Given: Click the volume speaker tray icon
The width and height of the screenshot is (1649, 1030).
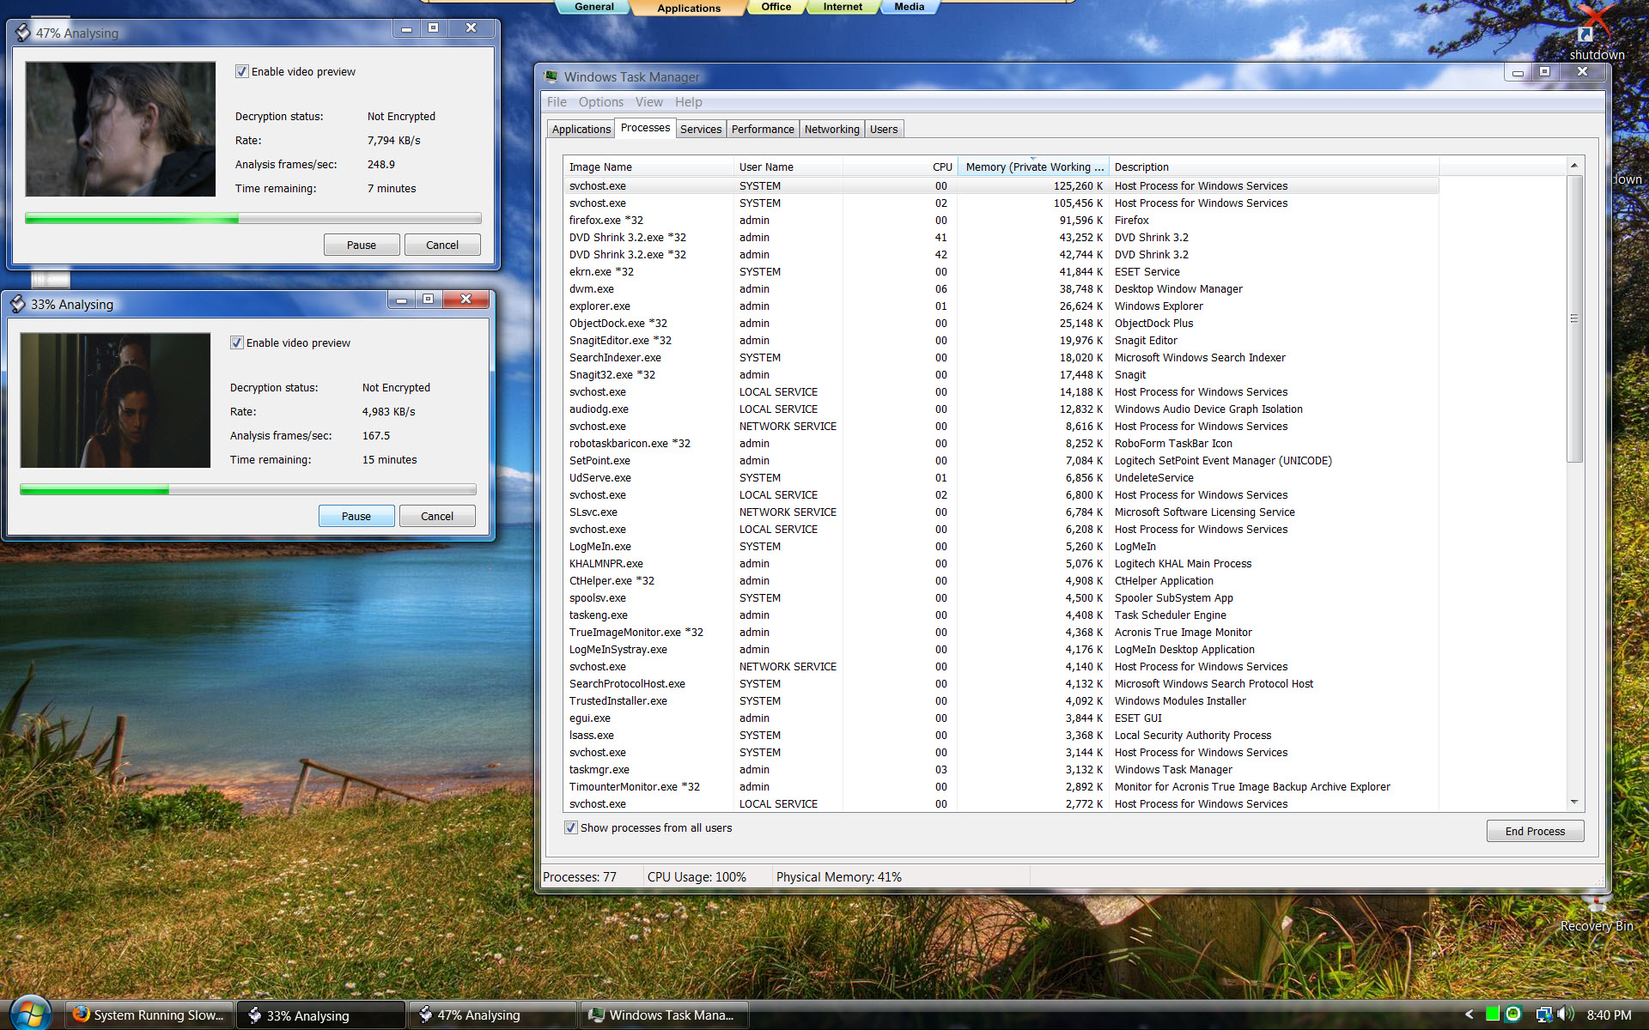Looking at the screenshot, I should 1566,1014.
